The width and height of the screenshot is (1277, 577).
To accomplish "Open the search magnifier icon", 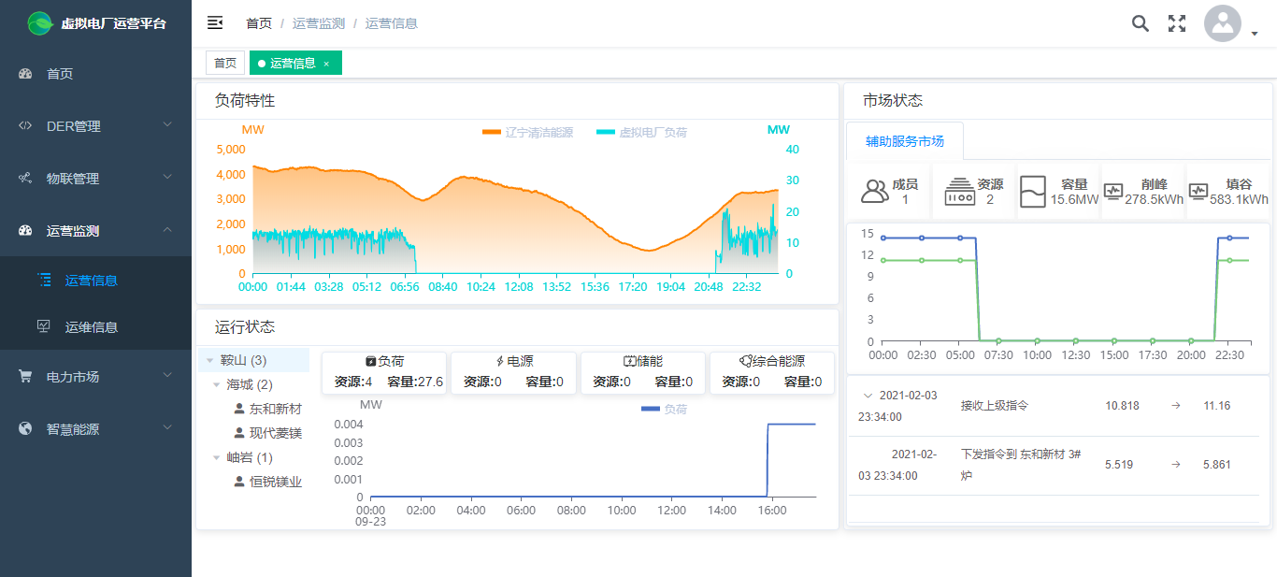I will (x=1140, y=23).
